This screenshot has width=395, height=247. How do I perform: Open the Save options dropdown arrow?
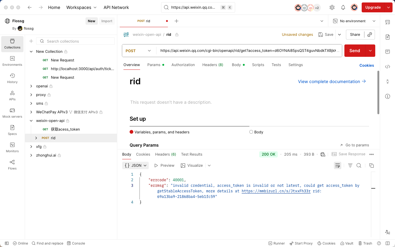click(x=339, y=35)
